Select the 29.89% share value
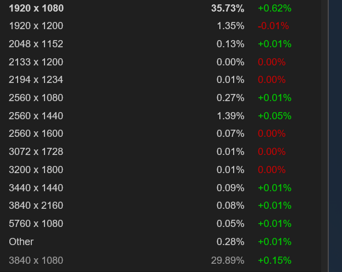 (228, 260)
